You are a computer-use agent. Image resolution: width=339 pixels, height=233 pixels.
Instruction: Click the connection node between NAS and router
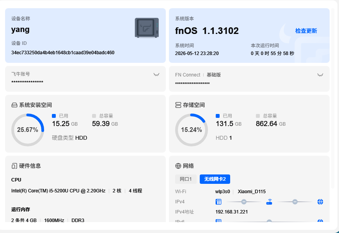click(244, 202)
